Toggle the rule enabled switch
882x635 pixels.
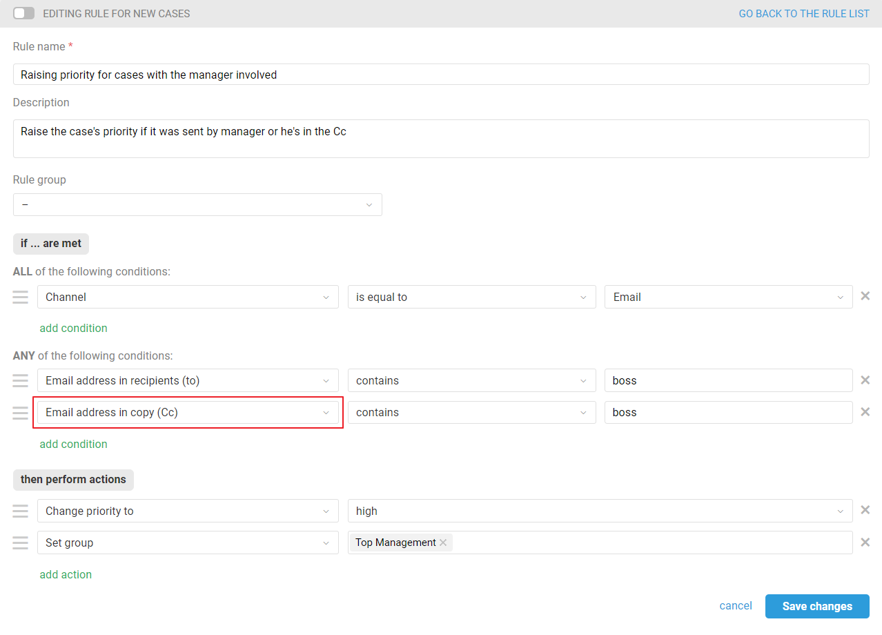tap(23, 13)
